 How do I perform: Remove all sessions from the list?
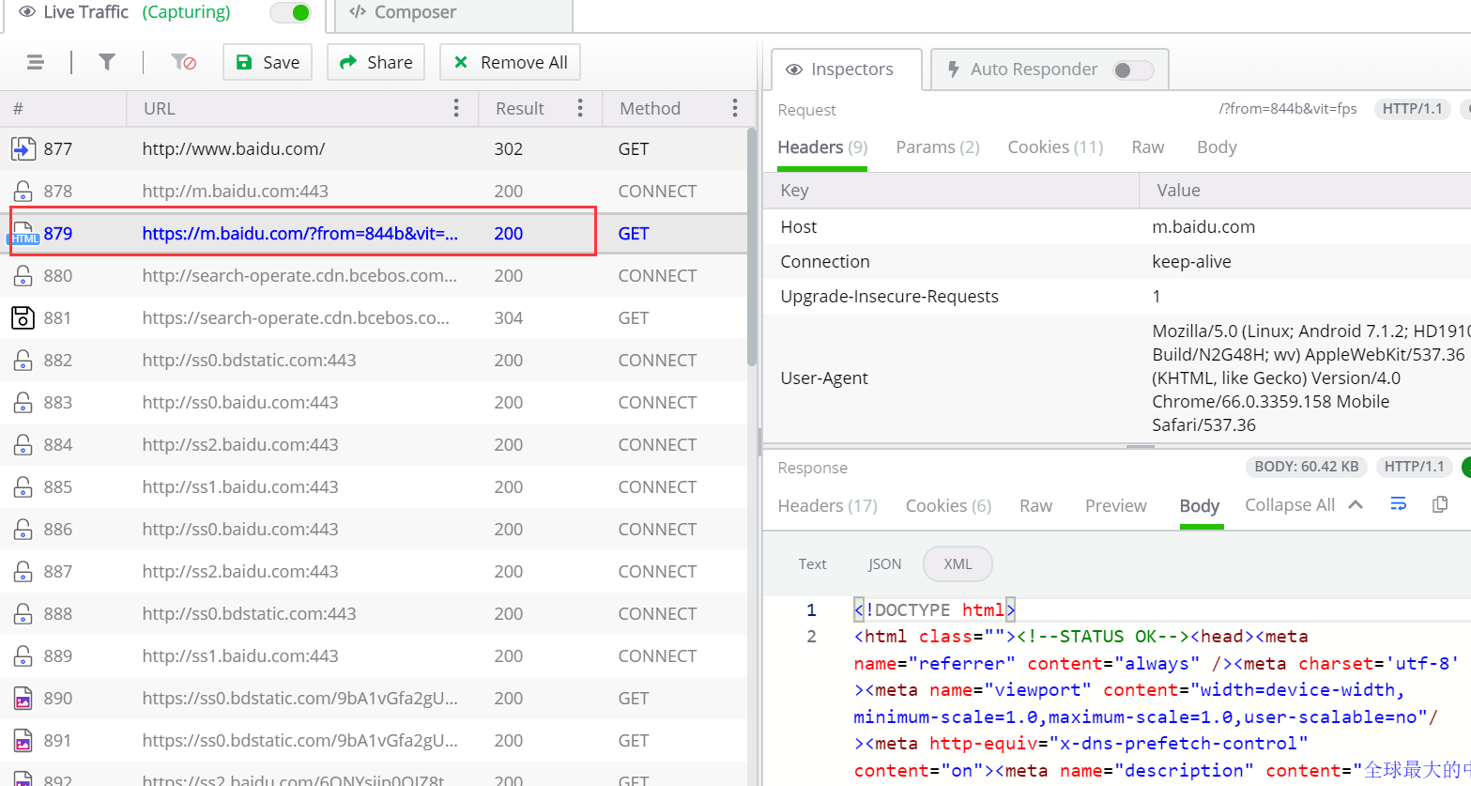(x=510, y=62)
